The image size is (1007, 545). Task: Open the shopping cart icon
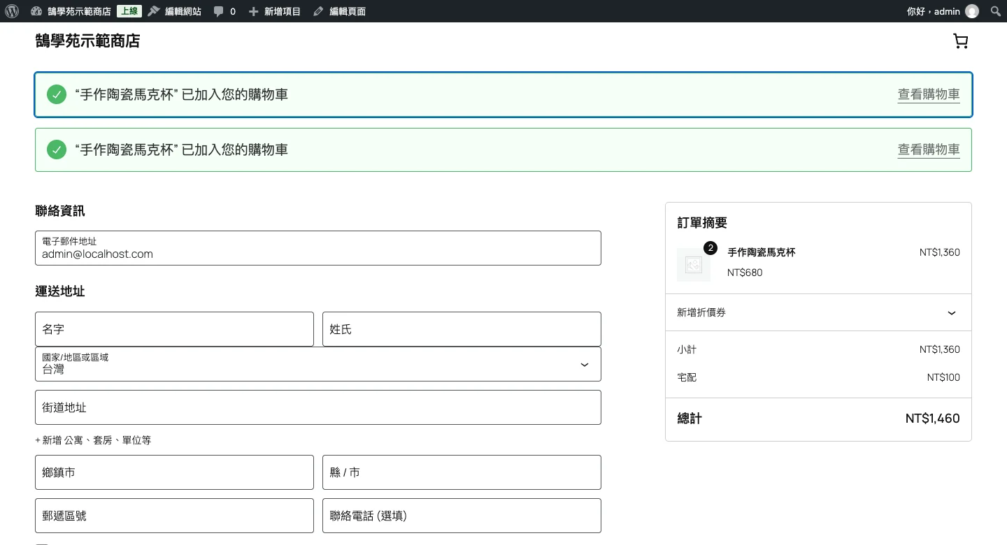coord(961,41)
